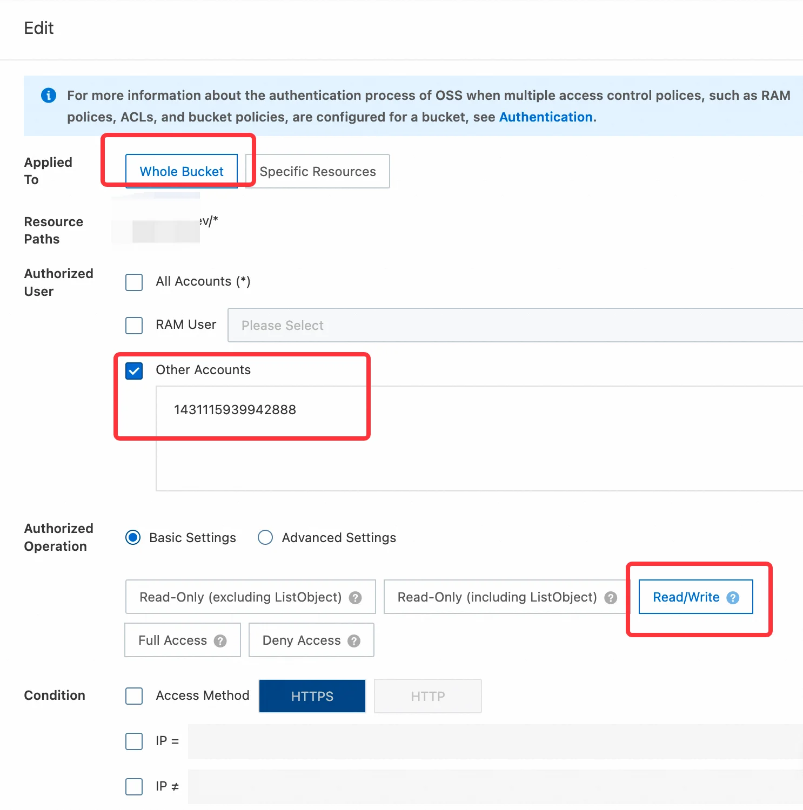Choose the Full Access permission
Viewport: 803px width, 810px height.
click(x=183, y=640)
